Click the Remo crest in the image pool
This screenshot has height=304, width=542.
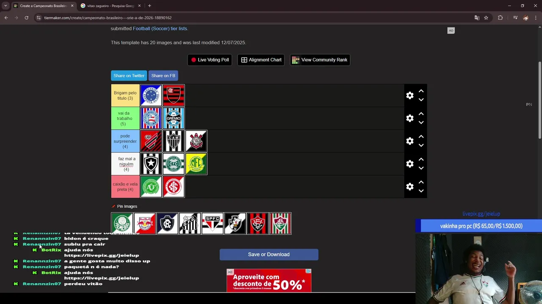(167, 223)
